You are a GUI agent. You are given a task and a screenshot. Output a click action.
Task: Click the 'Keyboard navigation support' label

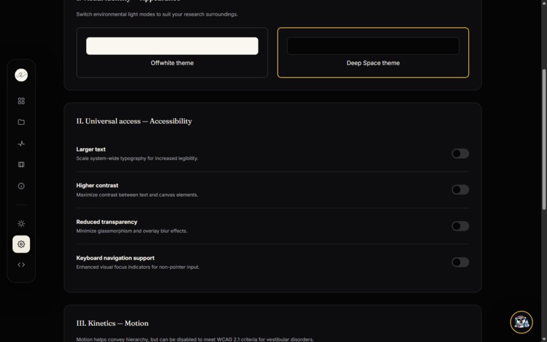click(115, 258)
